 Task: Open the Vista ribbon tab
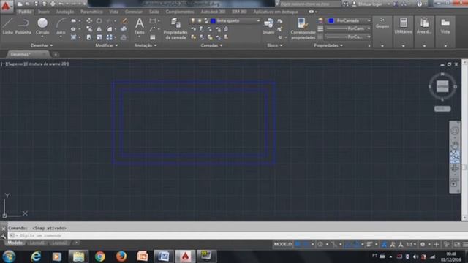[114, 12]
